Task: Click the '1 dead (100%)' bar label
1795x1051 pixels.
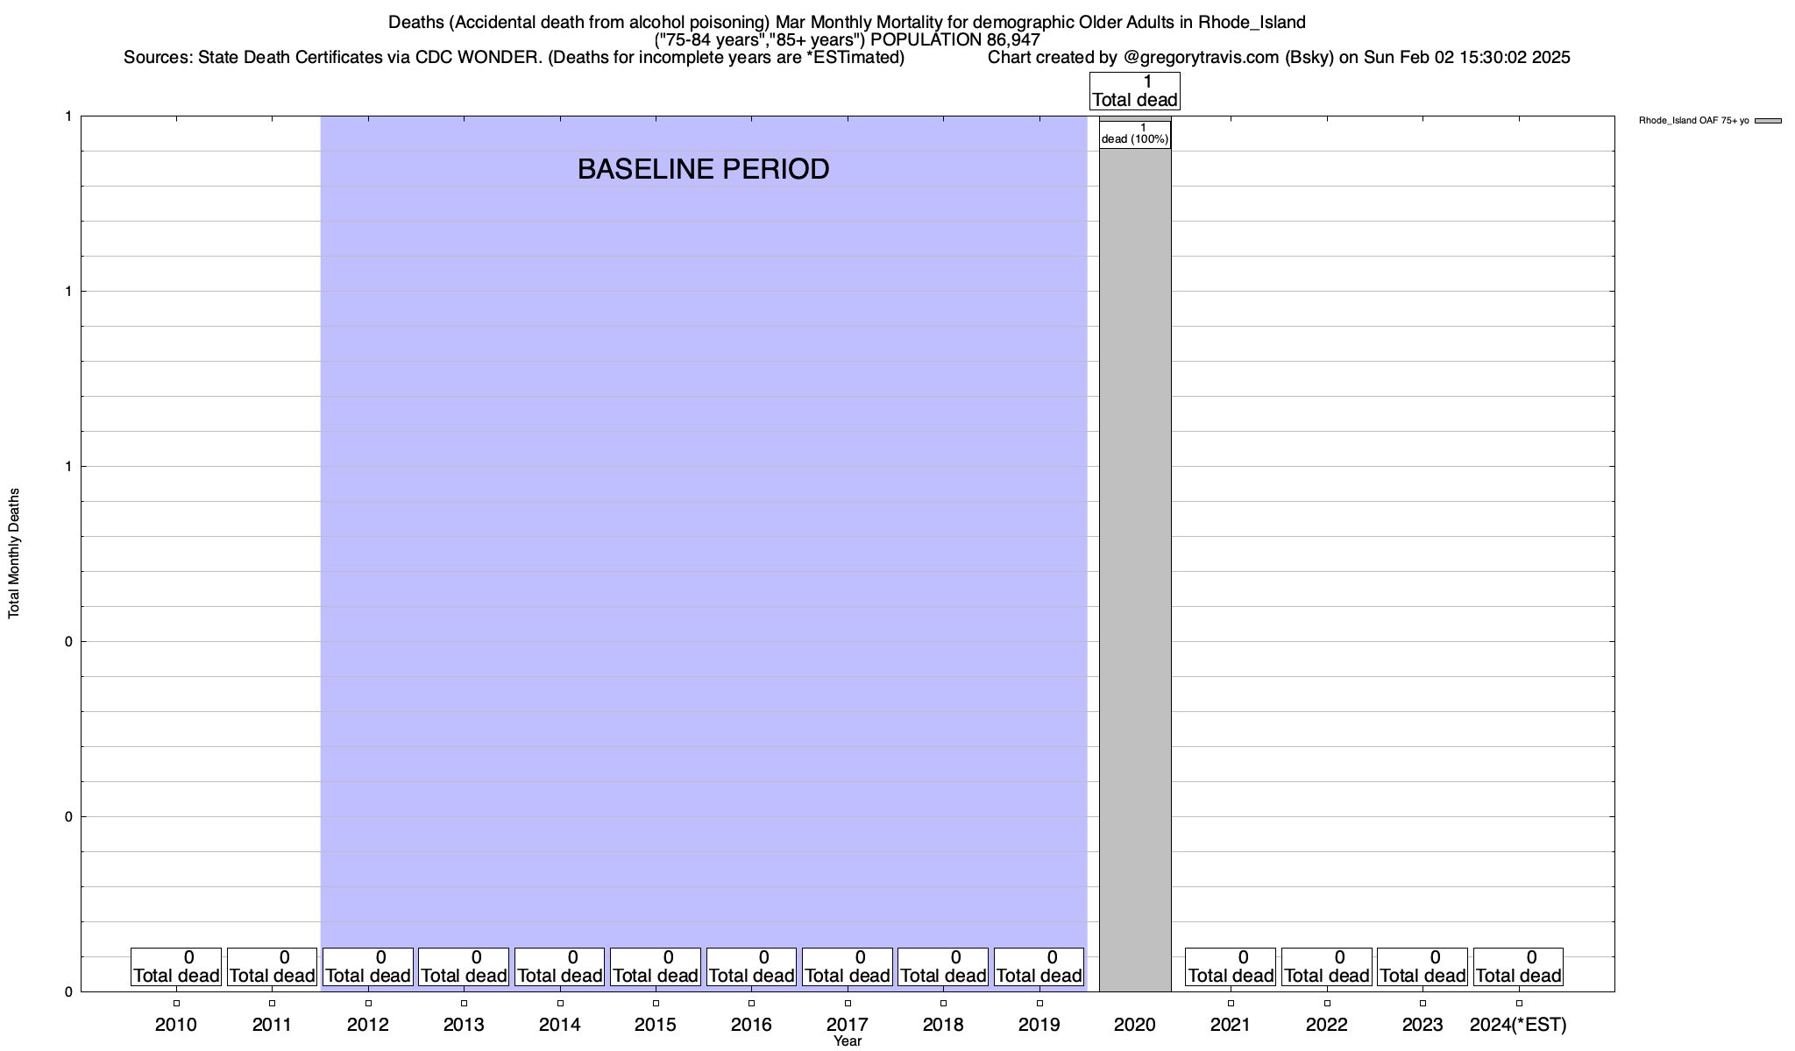Action: point(1134,134)
